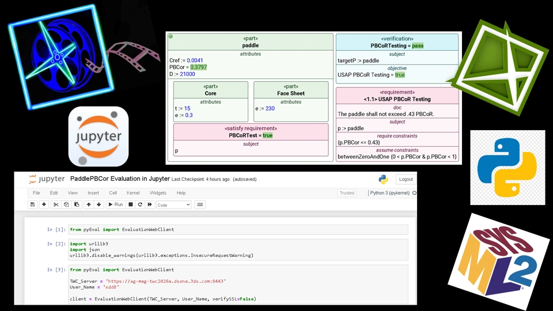Image resolution: width=553 pixels, height=311 pixels.
Task: Open the cell type dropdown showing Code
Action: tap(174, 205)
